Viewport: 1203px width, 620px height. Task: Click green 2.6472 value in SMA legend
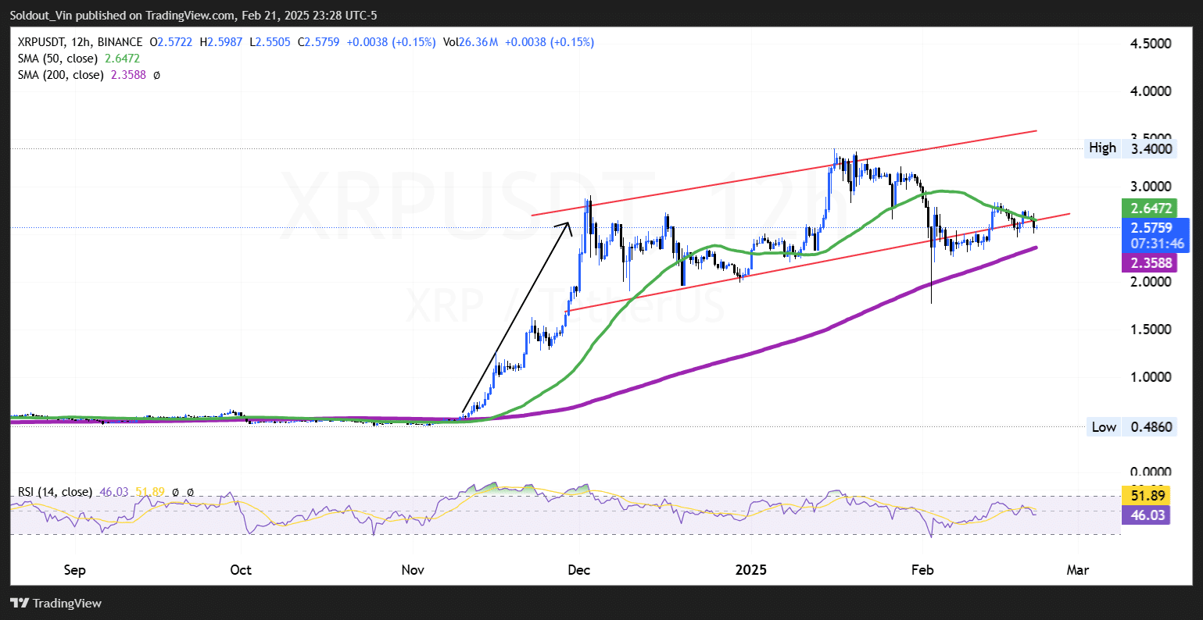[x=122, y=59]
